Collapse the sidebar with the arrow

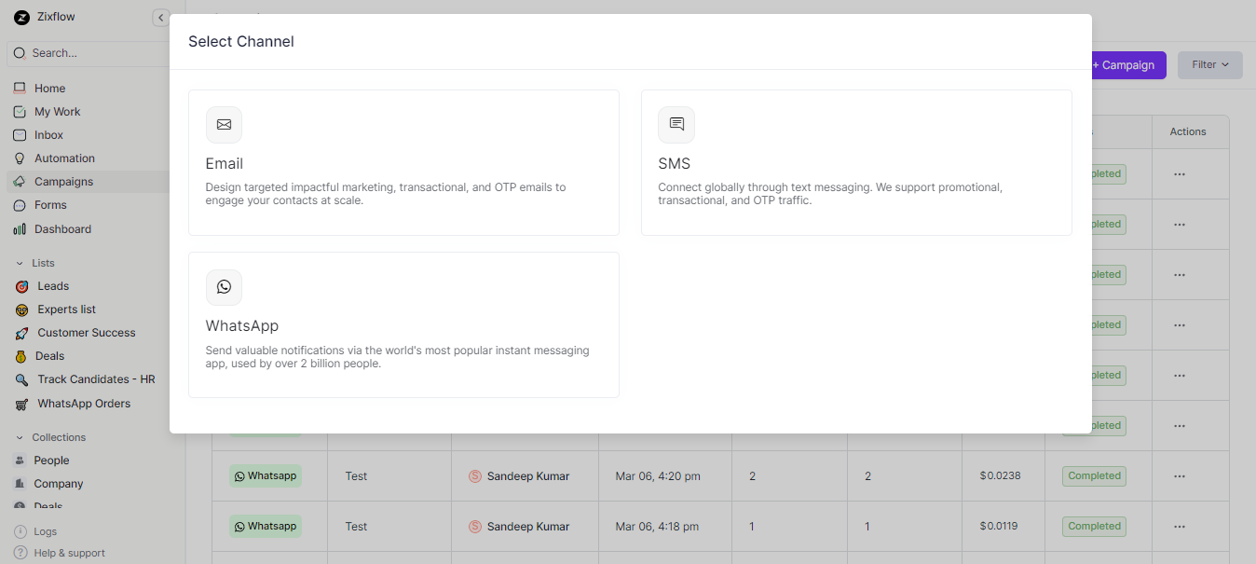pyautogui.click(x=160, y=17)
